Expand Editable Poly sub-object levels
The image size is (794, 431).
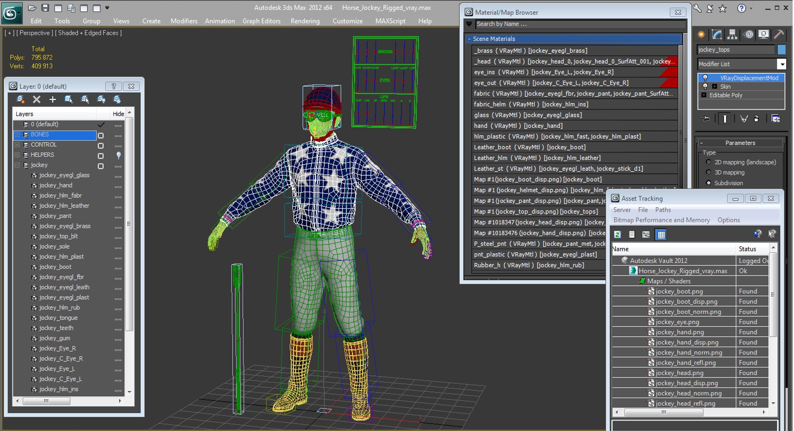tap(704, 95)
